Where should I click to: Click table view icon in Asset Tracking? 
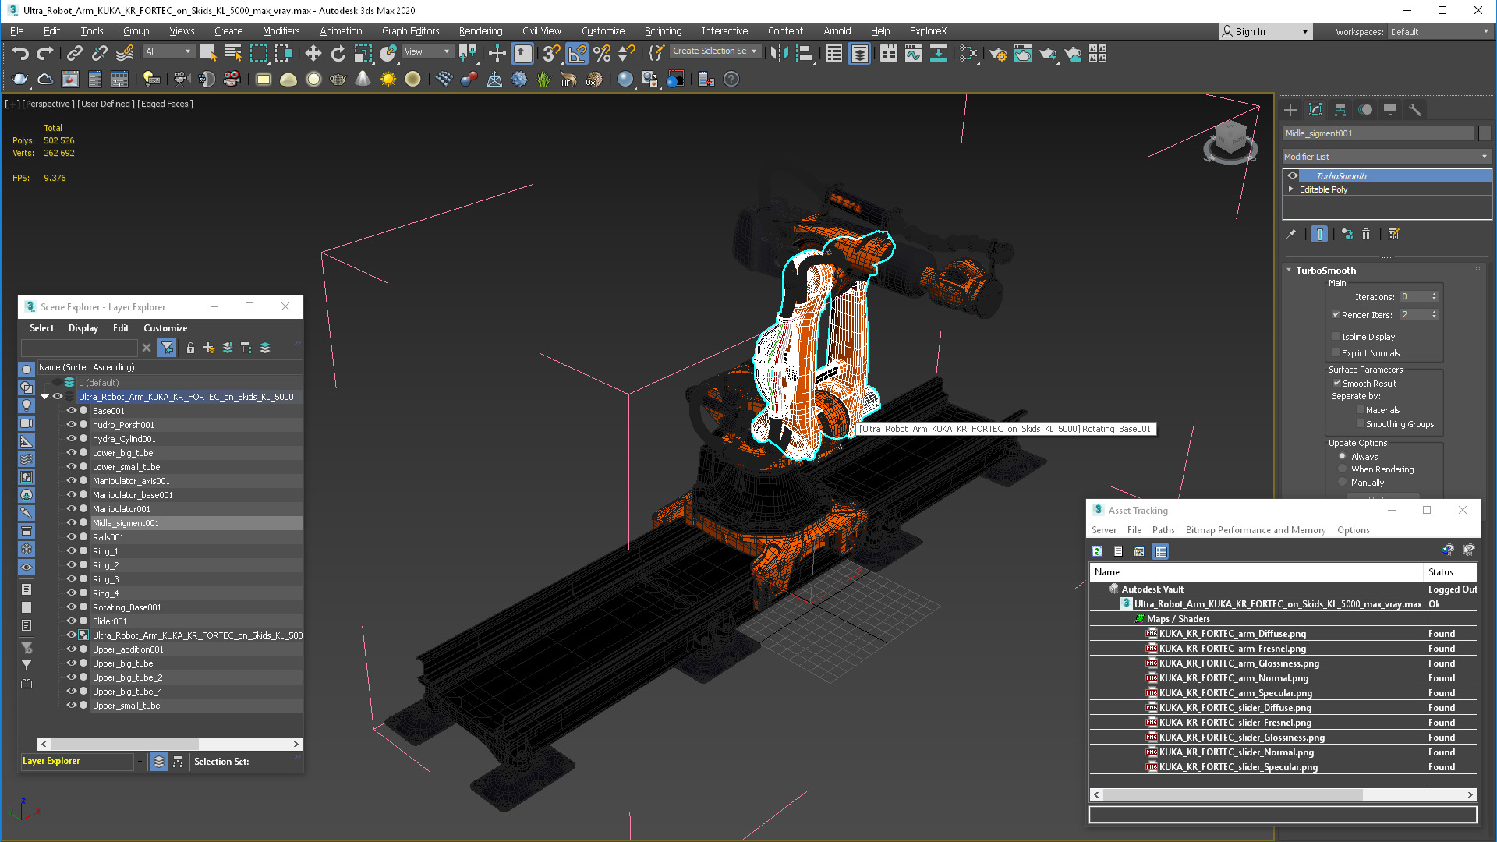coord(1161,551)
